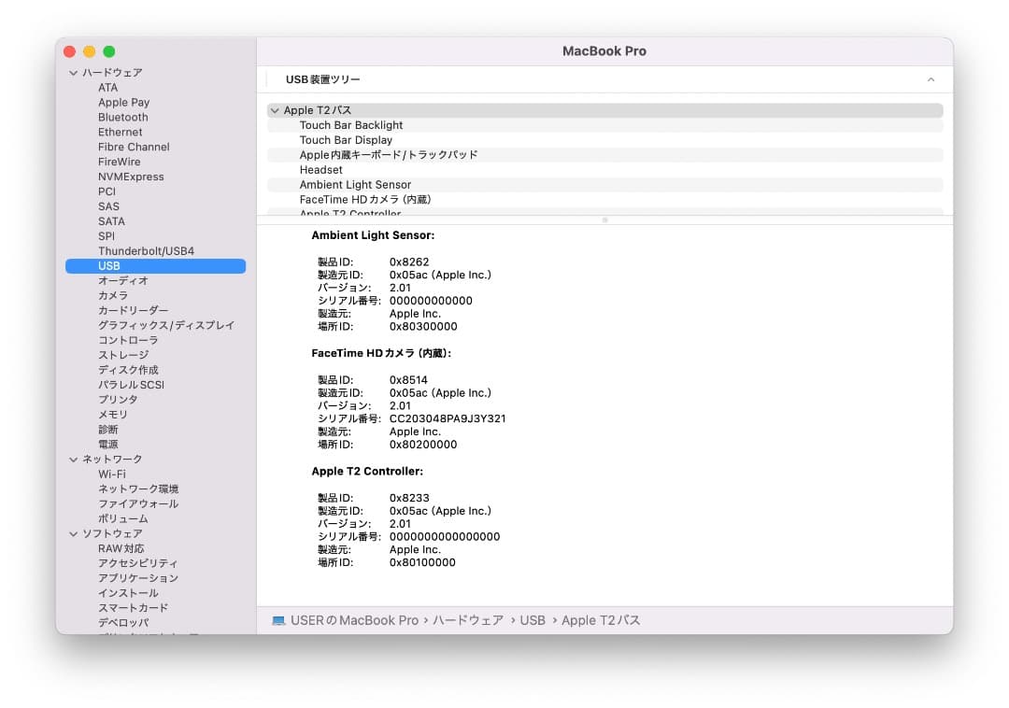Open the Wi-Fi section under ネットワーク
The image size is (1009, 708).
[111, 474]
